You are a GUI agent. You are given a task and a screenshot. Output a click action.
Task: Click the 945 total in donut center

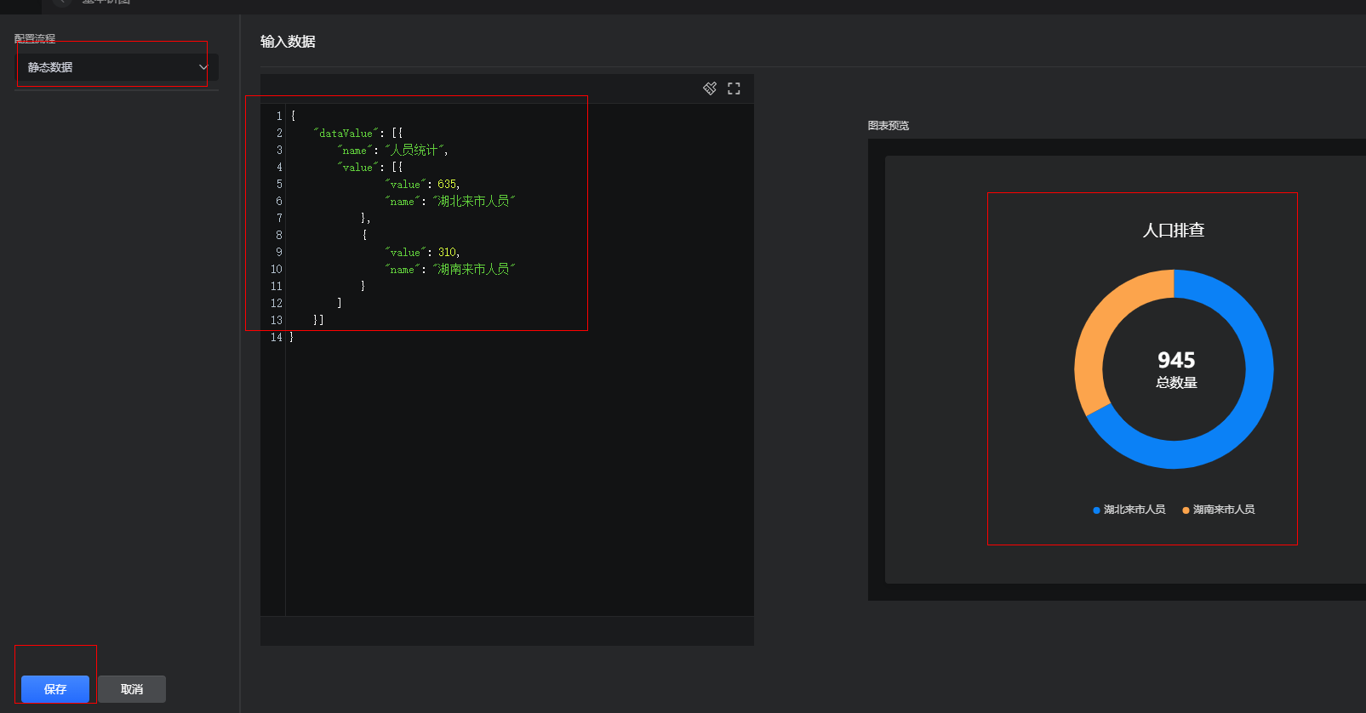pos(1176,360)
